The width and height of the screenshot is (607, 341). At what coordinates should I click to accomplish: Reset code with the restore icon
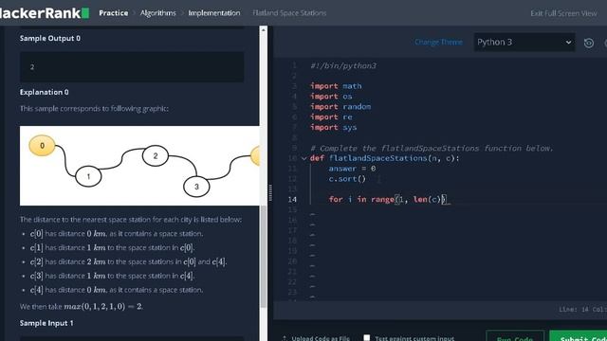(x=588, y=43)
